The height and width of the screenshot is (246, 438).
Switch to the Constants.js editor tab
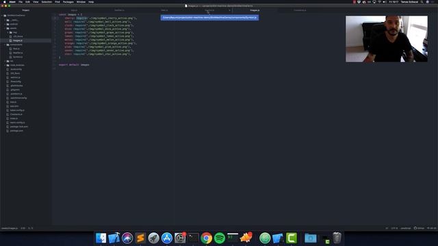300,10
